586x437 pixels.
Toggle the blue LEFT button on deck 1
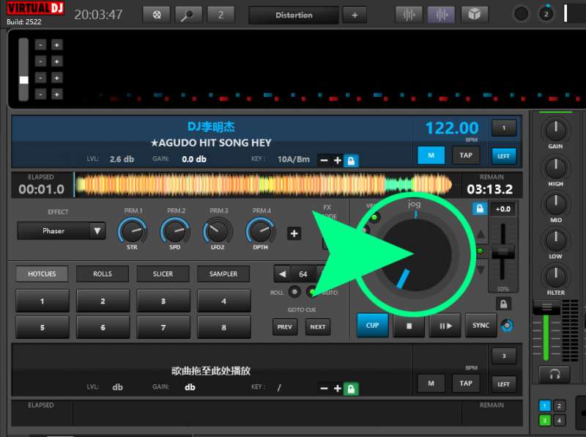[503, 156]
